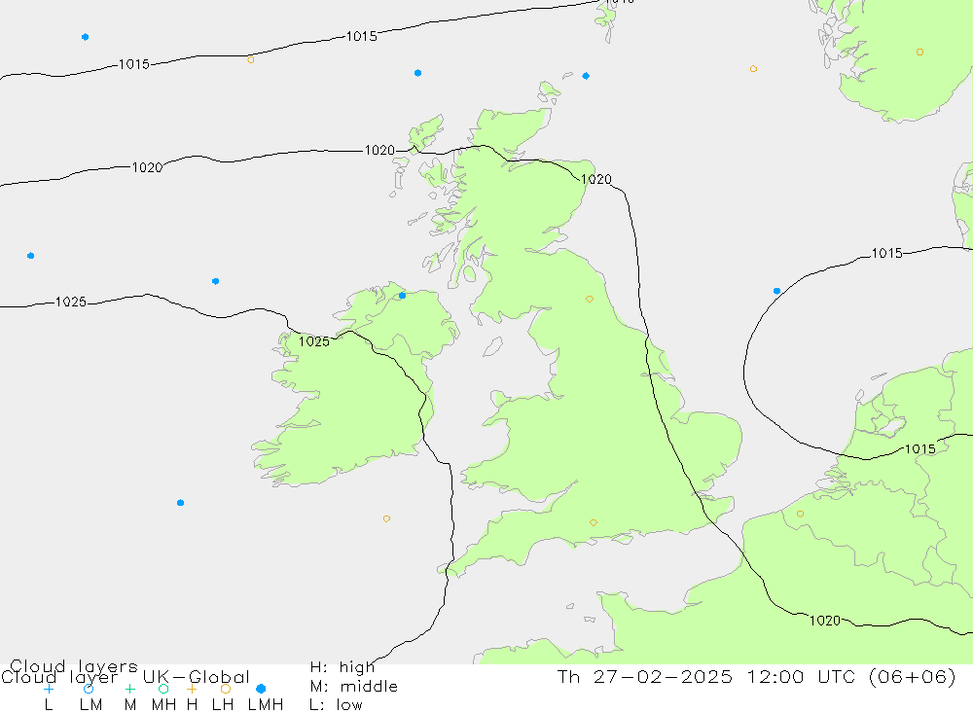This screenshot has height=713, width=973.
Task: Select the orange circle marker in southern England
Action: click(594, 523)
